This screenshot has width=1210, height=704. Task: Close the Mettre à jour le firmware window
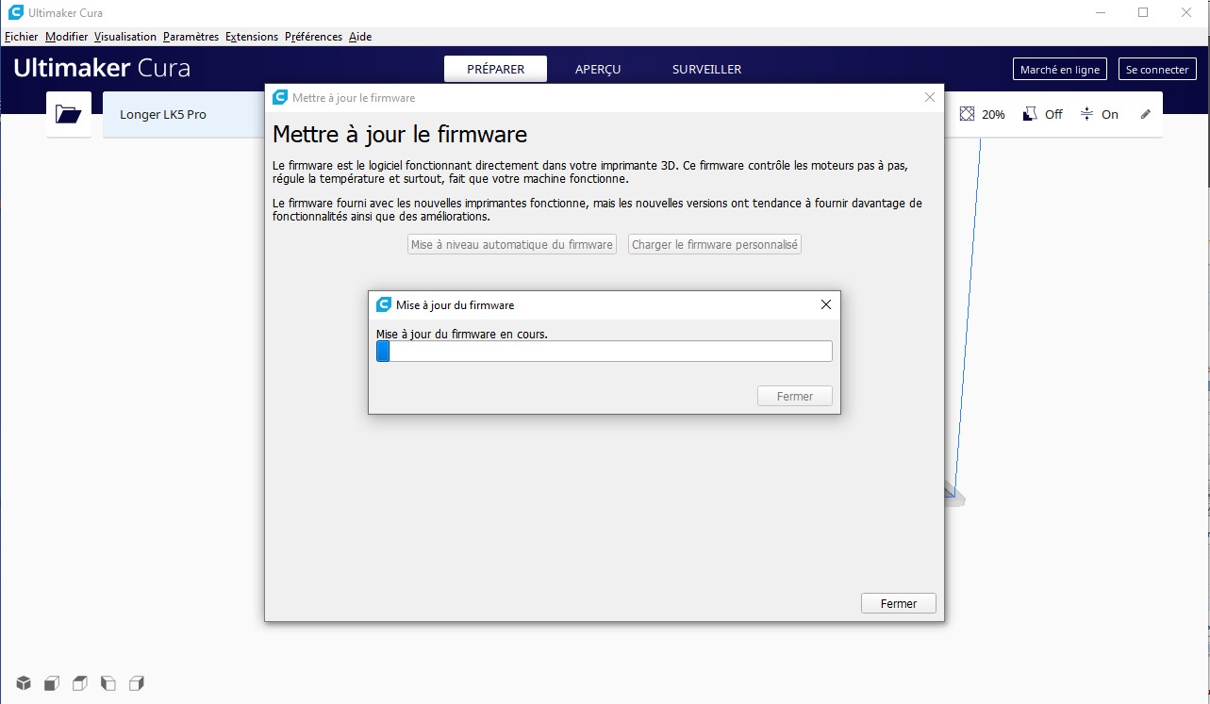pyautogui.click(x=930, y=97)
